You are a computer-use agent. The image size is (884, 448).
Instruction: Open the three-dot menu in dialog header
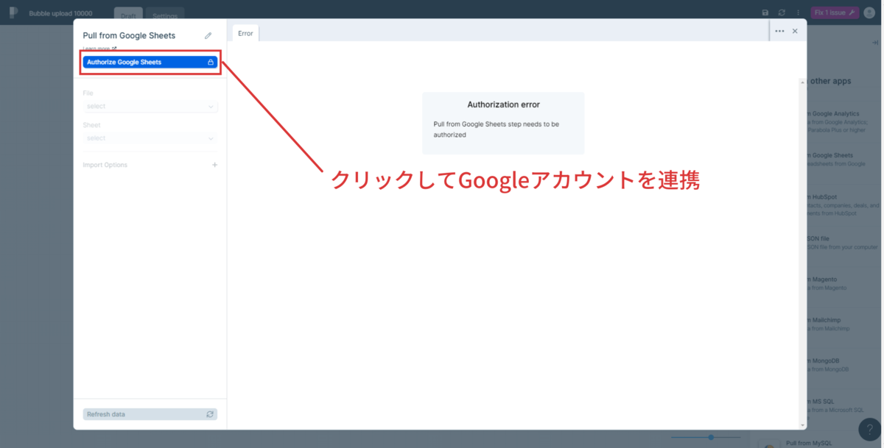(x=779, y=31)
